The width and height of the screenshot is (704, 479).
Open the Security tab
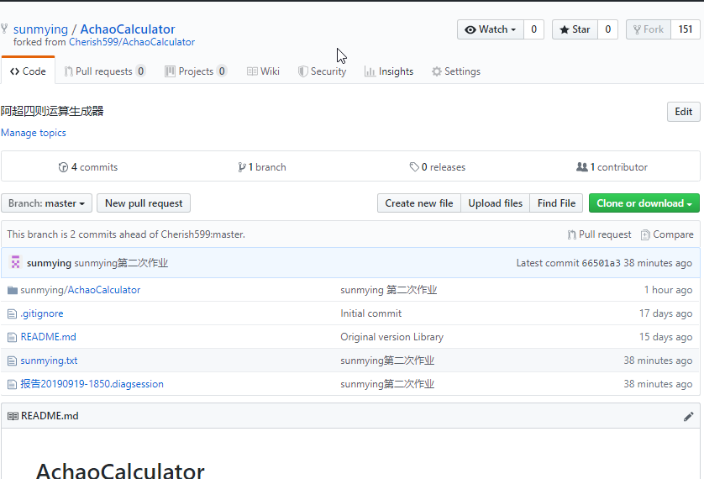(x=322, y=71)
